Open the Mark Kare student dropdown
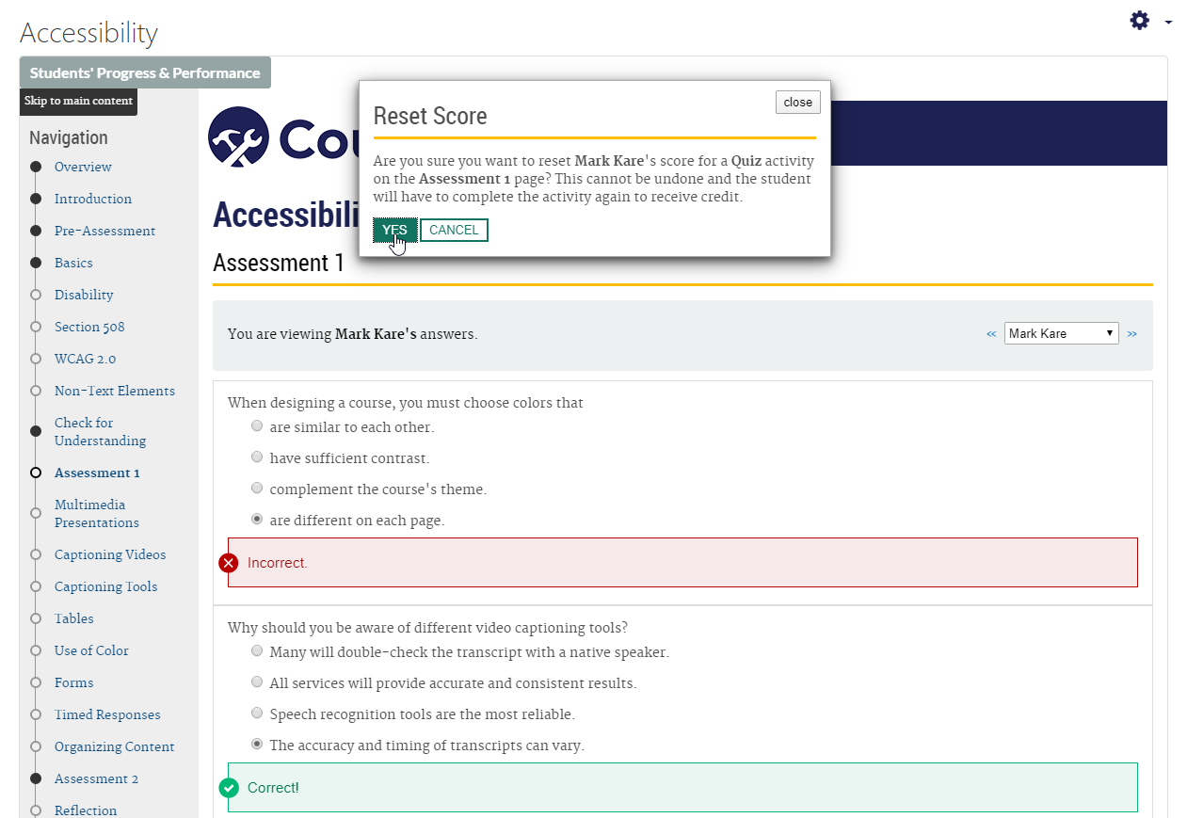This screenshot has height=818, width=1187. [1062, 333]
